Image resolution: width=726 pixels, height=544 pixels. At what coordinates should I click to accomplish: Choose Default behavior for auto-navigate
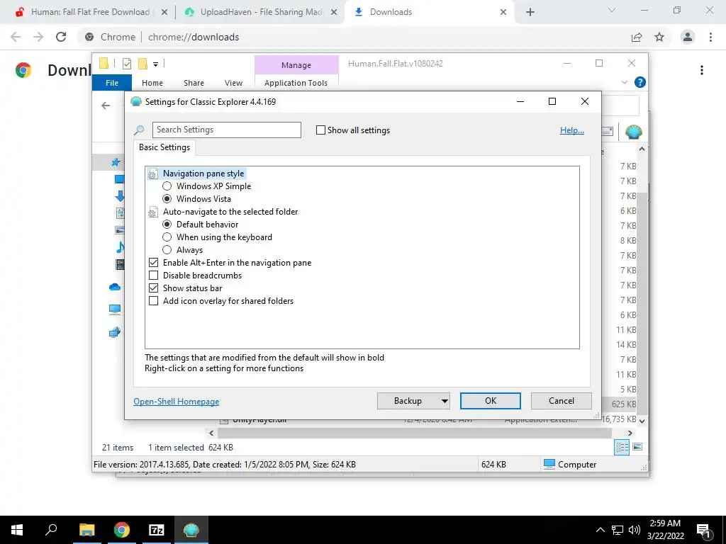(167, 225)
